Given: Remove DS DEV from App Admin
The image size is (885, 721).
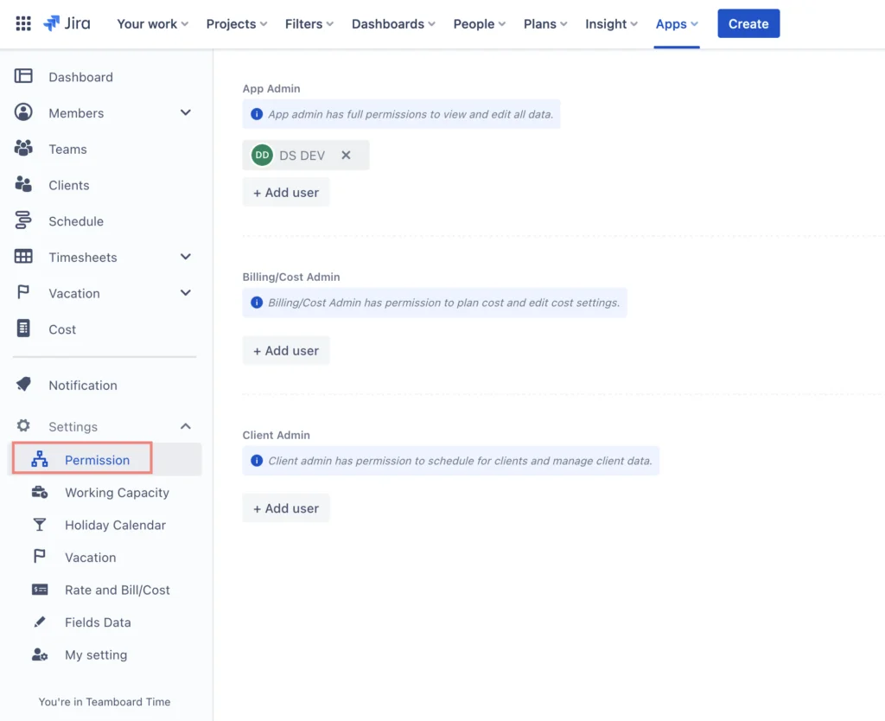Looking at the screenshot, I should coord(346,156).
